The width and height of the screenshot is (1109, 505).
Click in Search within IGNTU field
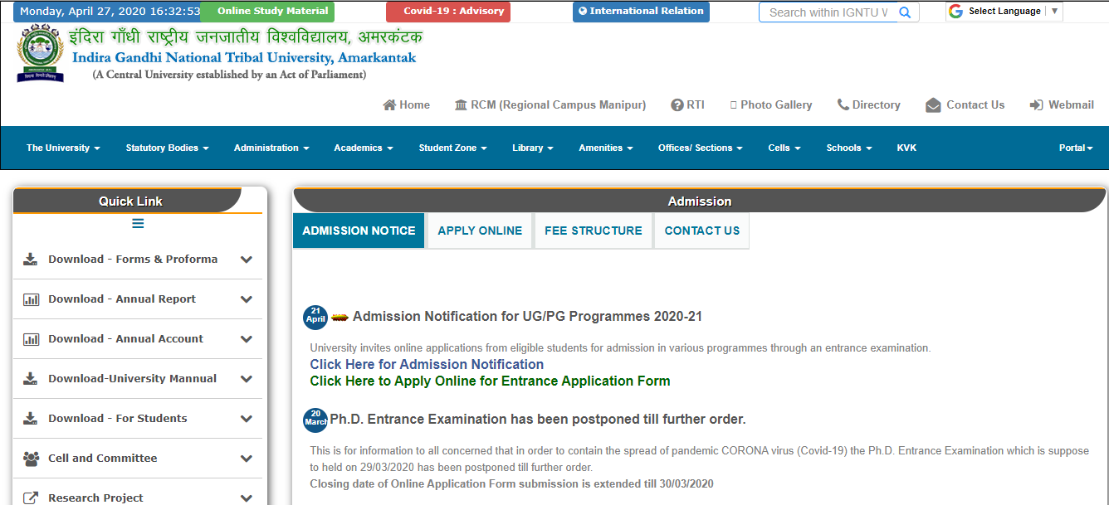tap(828, 12)
